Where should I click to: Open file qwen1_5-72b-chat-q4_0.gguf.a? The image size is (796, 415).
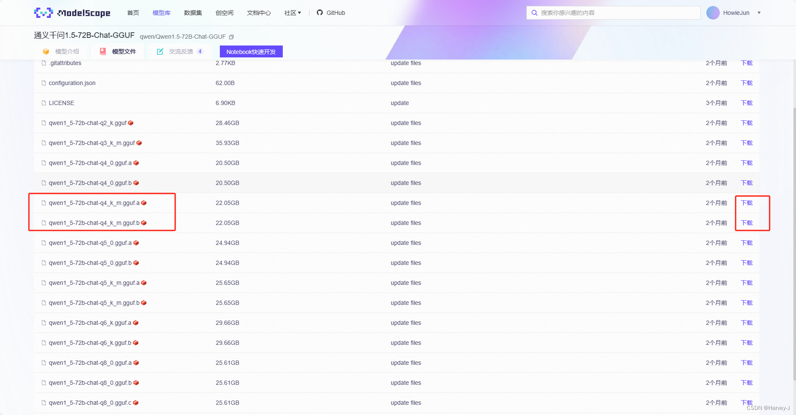pyautogui.click(x=90, y=163)
